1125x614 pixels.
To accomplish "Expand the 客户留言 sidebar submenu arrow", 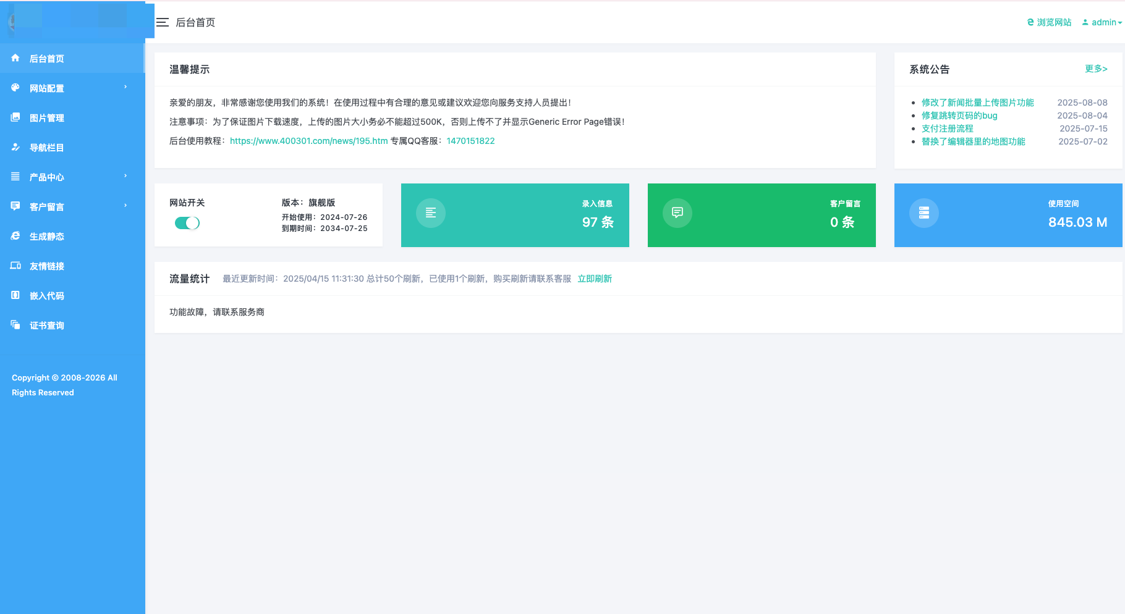I will pos(125,206).
